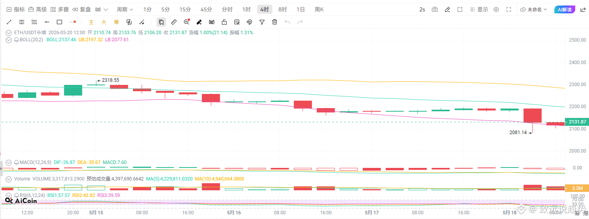Switch to the 1分 timeframe

pyautogui.click(x=147, y=9)
